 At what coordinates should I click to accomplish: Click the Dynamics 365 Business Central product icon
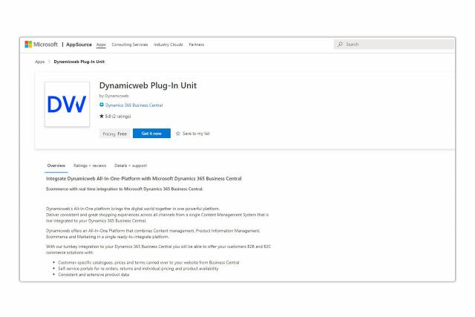102,105
